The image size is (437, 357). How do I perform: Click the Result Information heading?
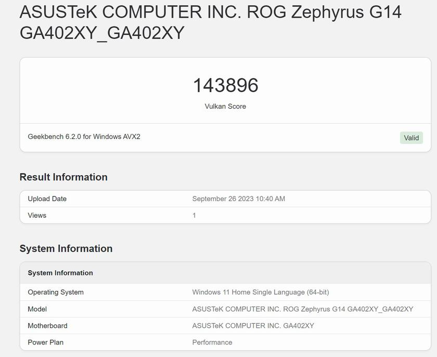pyautogui.click(x=63, y=177)
